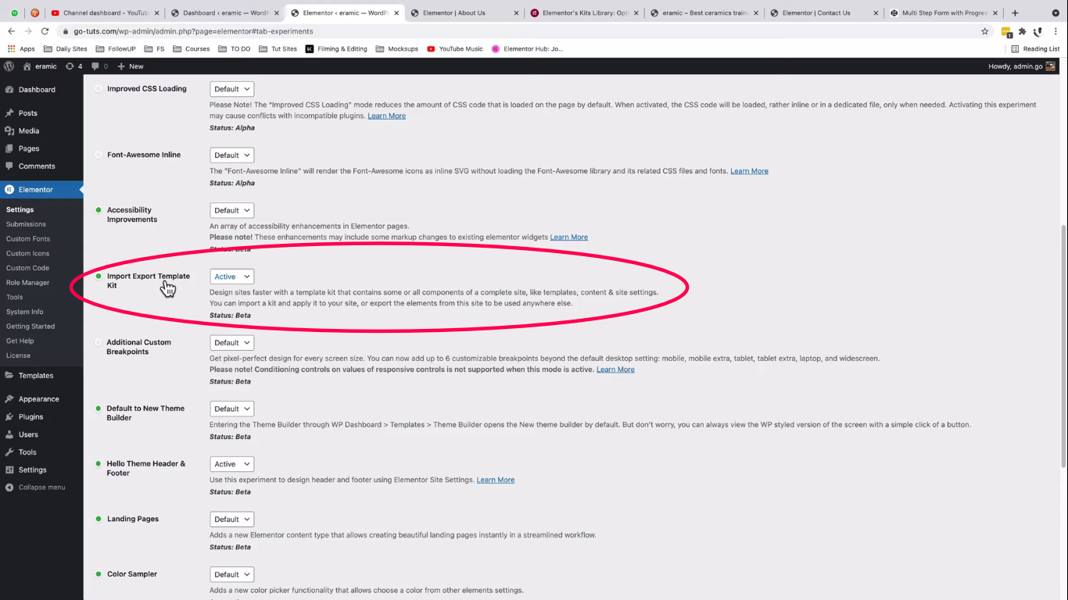
Task: Click the browser address bar URL
Action: (193, 31)
